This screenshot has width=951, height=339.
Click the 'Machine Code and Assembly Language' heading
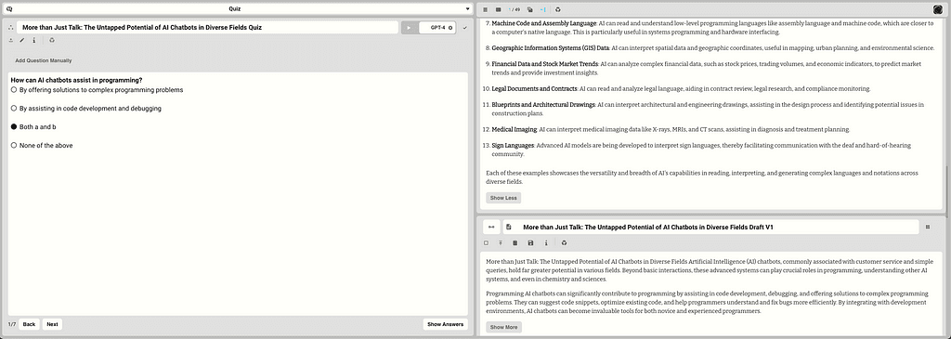[544, 23]
